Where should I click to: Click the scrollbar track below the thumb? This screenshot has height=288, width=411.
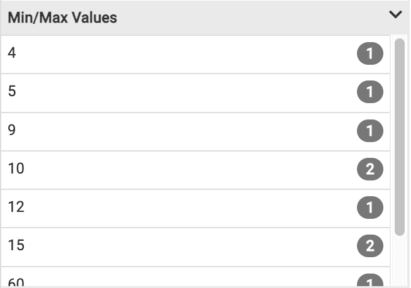[400, 261]
